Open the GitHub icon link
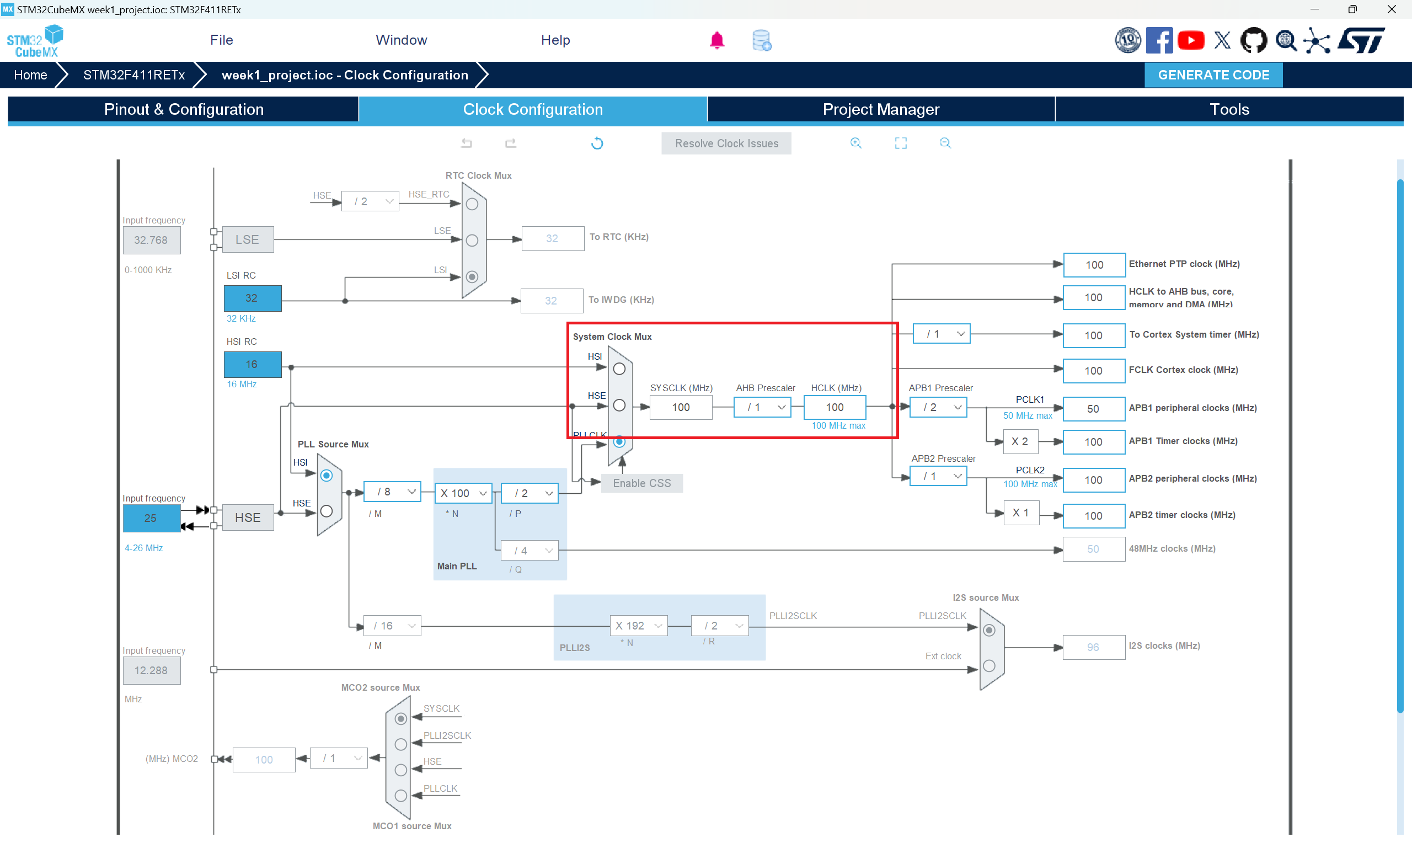This screenshot has width=1412, height=843. point(1253,40)
